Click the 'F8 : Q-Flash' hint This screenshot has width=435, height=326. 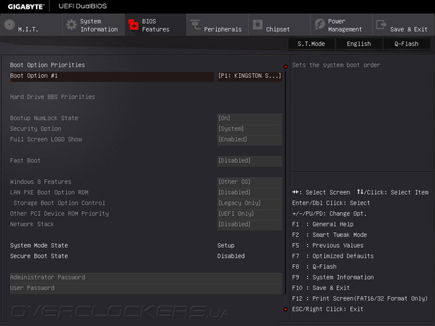click(x=314, y=267)
